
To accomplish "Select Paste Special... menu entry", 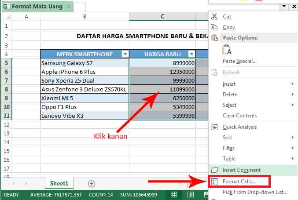I will tap(239, 61).
